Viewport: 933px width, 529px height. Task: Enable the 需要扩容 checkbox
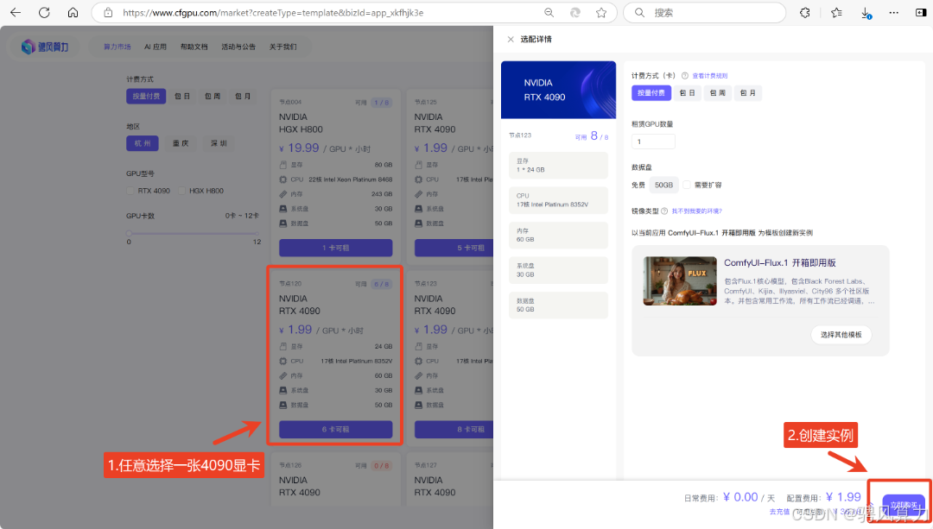point(687,185)
